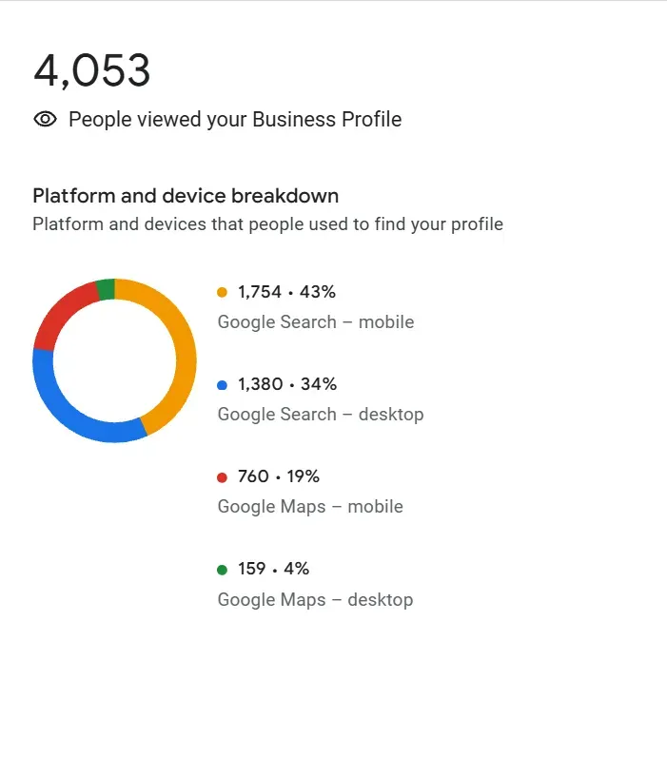Click the red Google Maps mobile legend dot
Screen dimensions: 667x757
click(223, 477)
